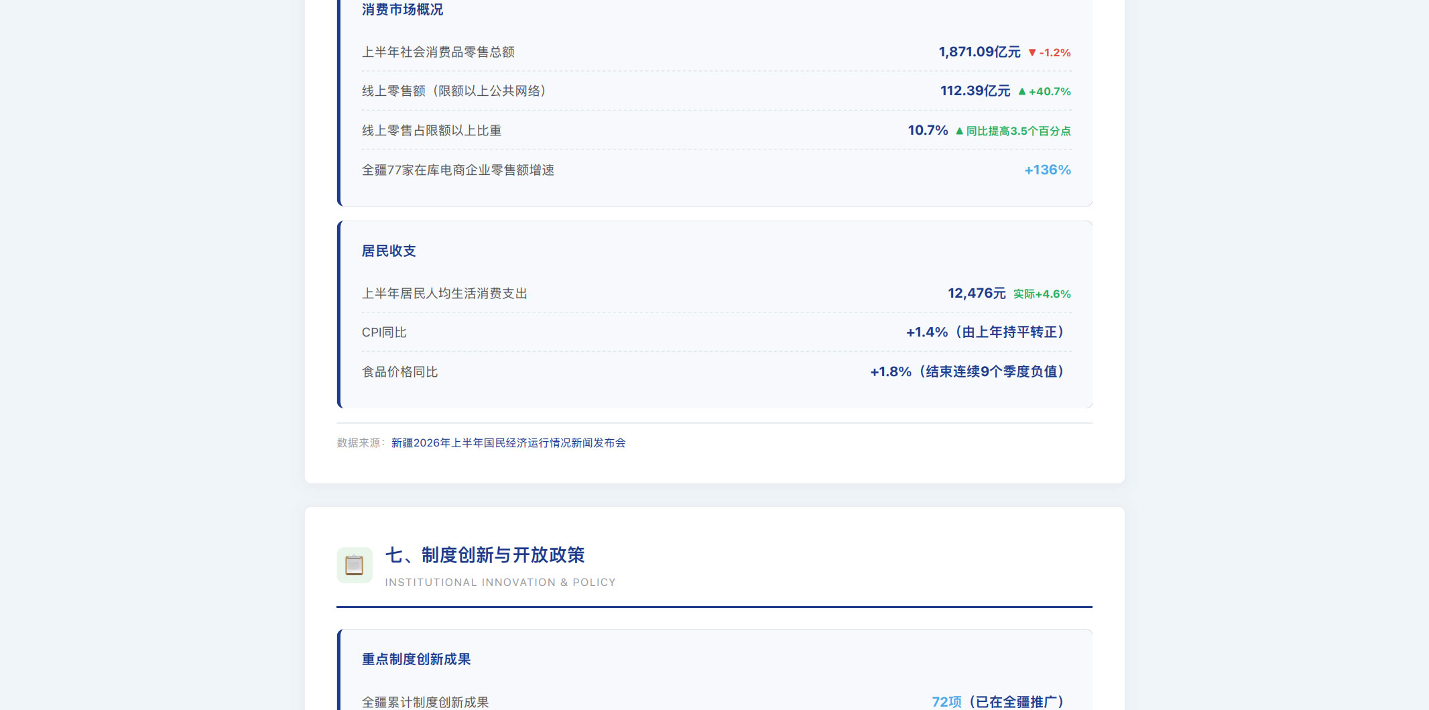Screen dimensions: 1429x710
Task: Select the CPI同比 row label
Action: [384, 333]
